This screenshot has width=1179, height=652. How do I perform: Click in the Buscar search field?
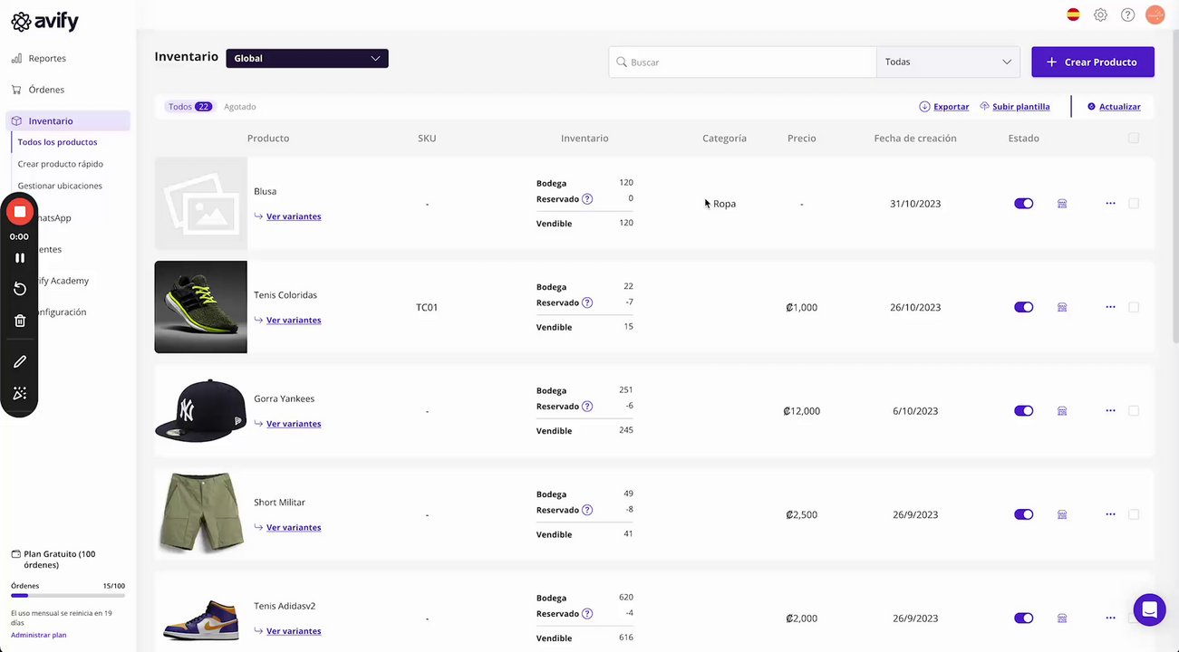[x=743, y=62]
